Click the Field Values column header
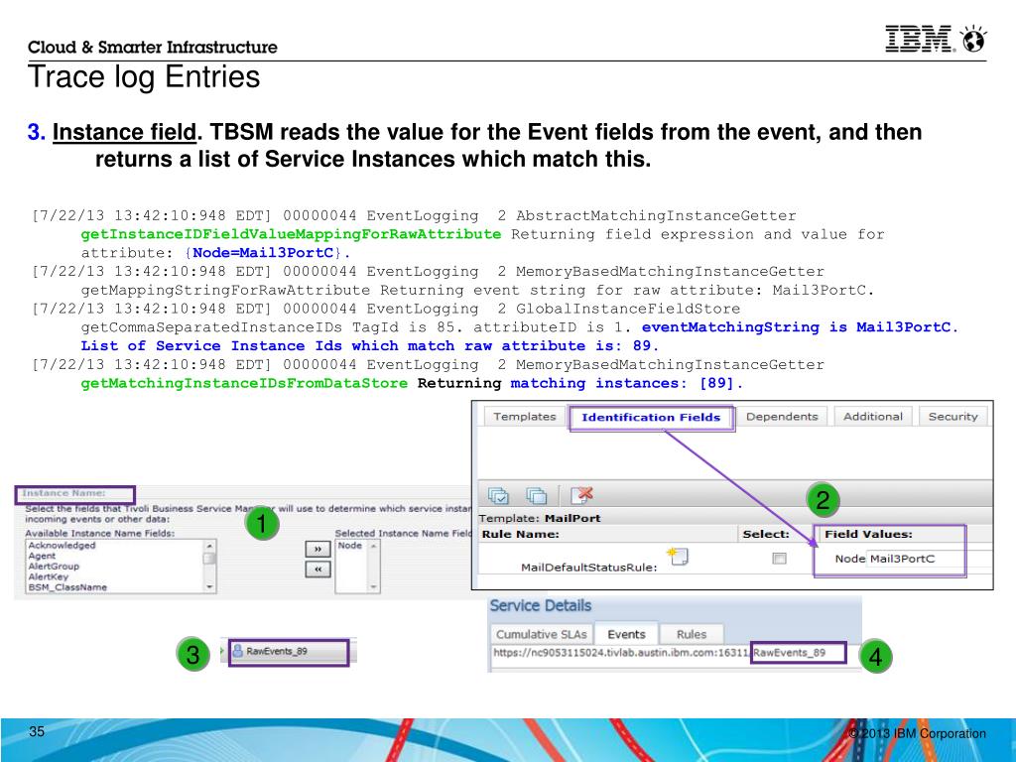The height and width of the screenshot is (762, 1016). [868, 534]
